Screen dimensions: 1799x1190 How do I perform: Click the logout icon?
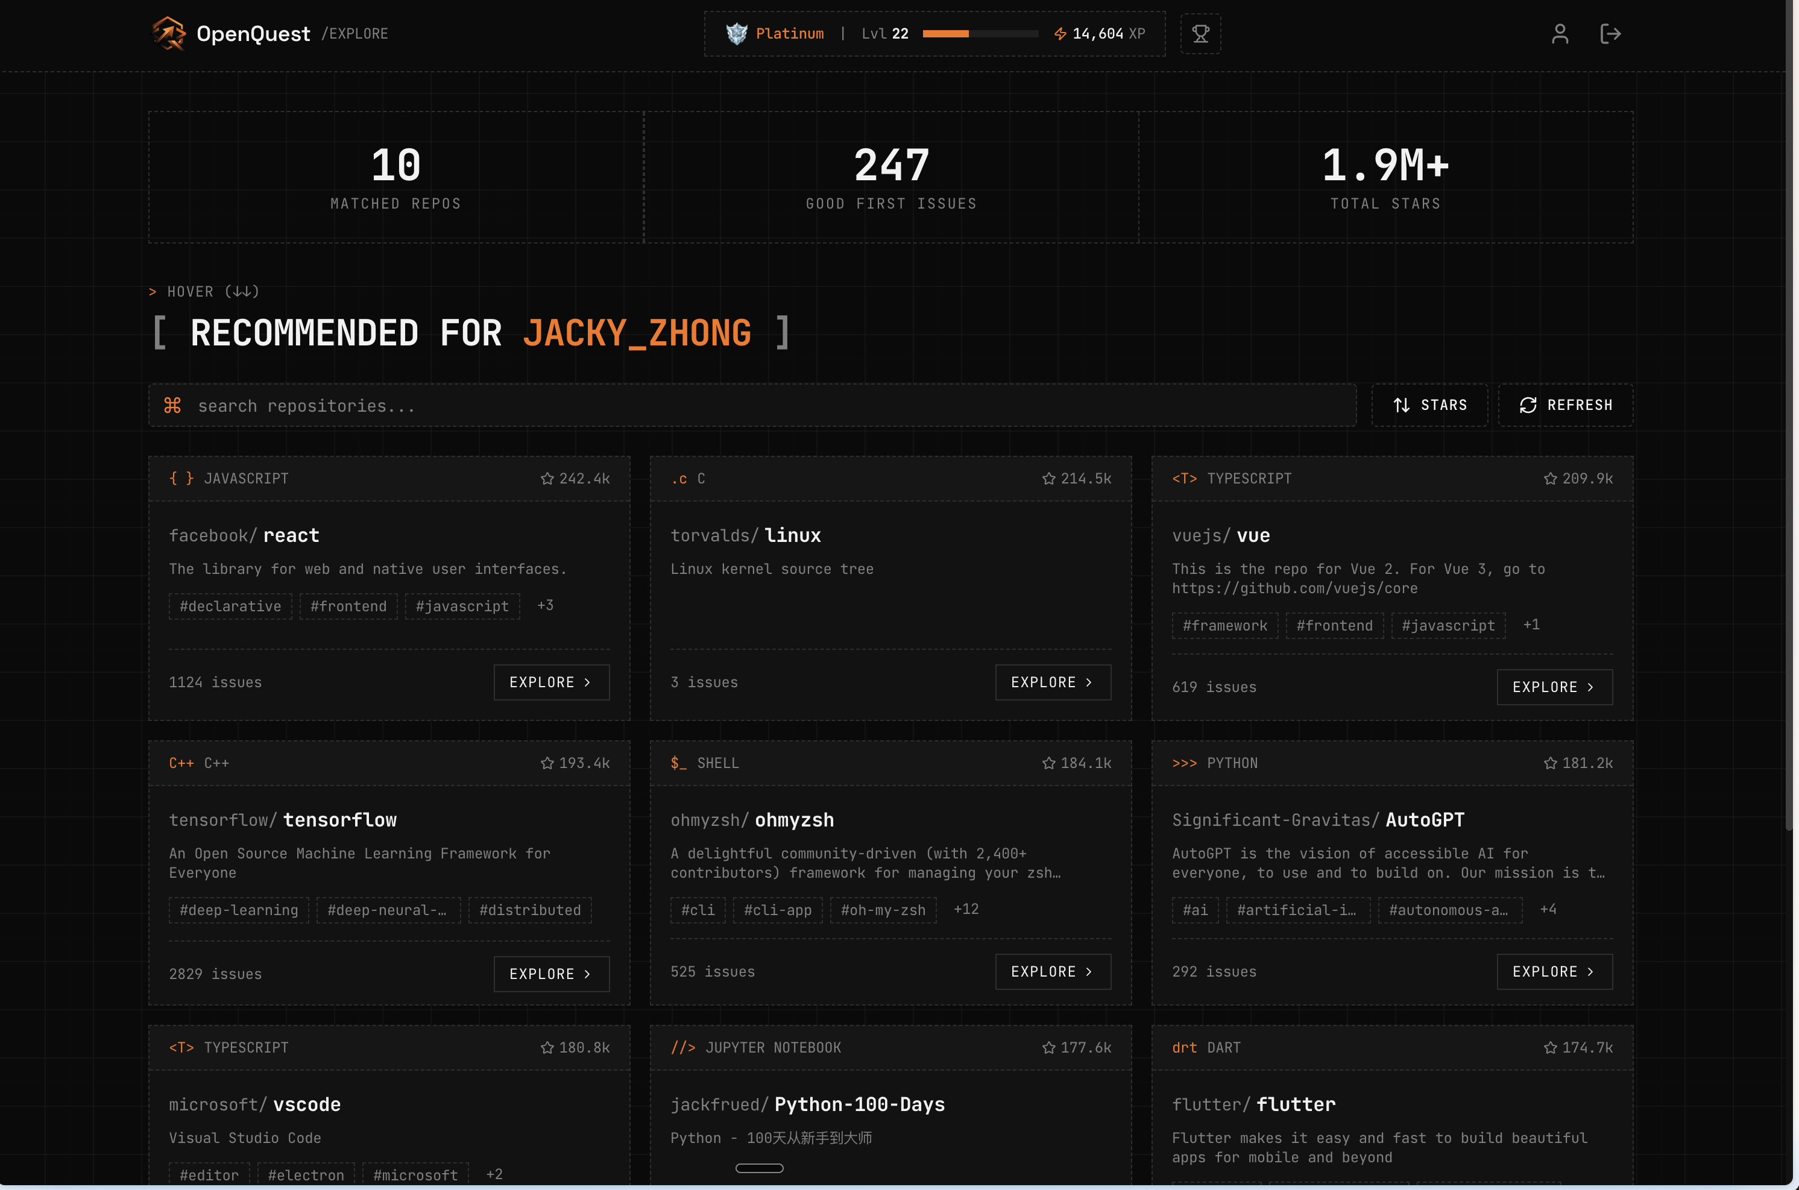coord(1609,33)
